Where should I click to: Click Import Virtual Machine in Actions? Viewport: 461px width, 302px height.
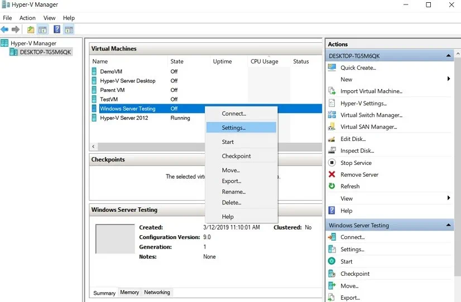(x=371, y=91)
